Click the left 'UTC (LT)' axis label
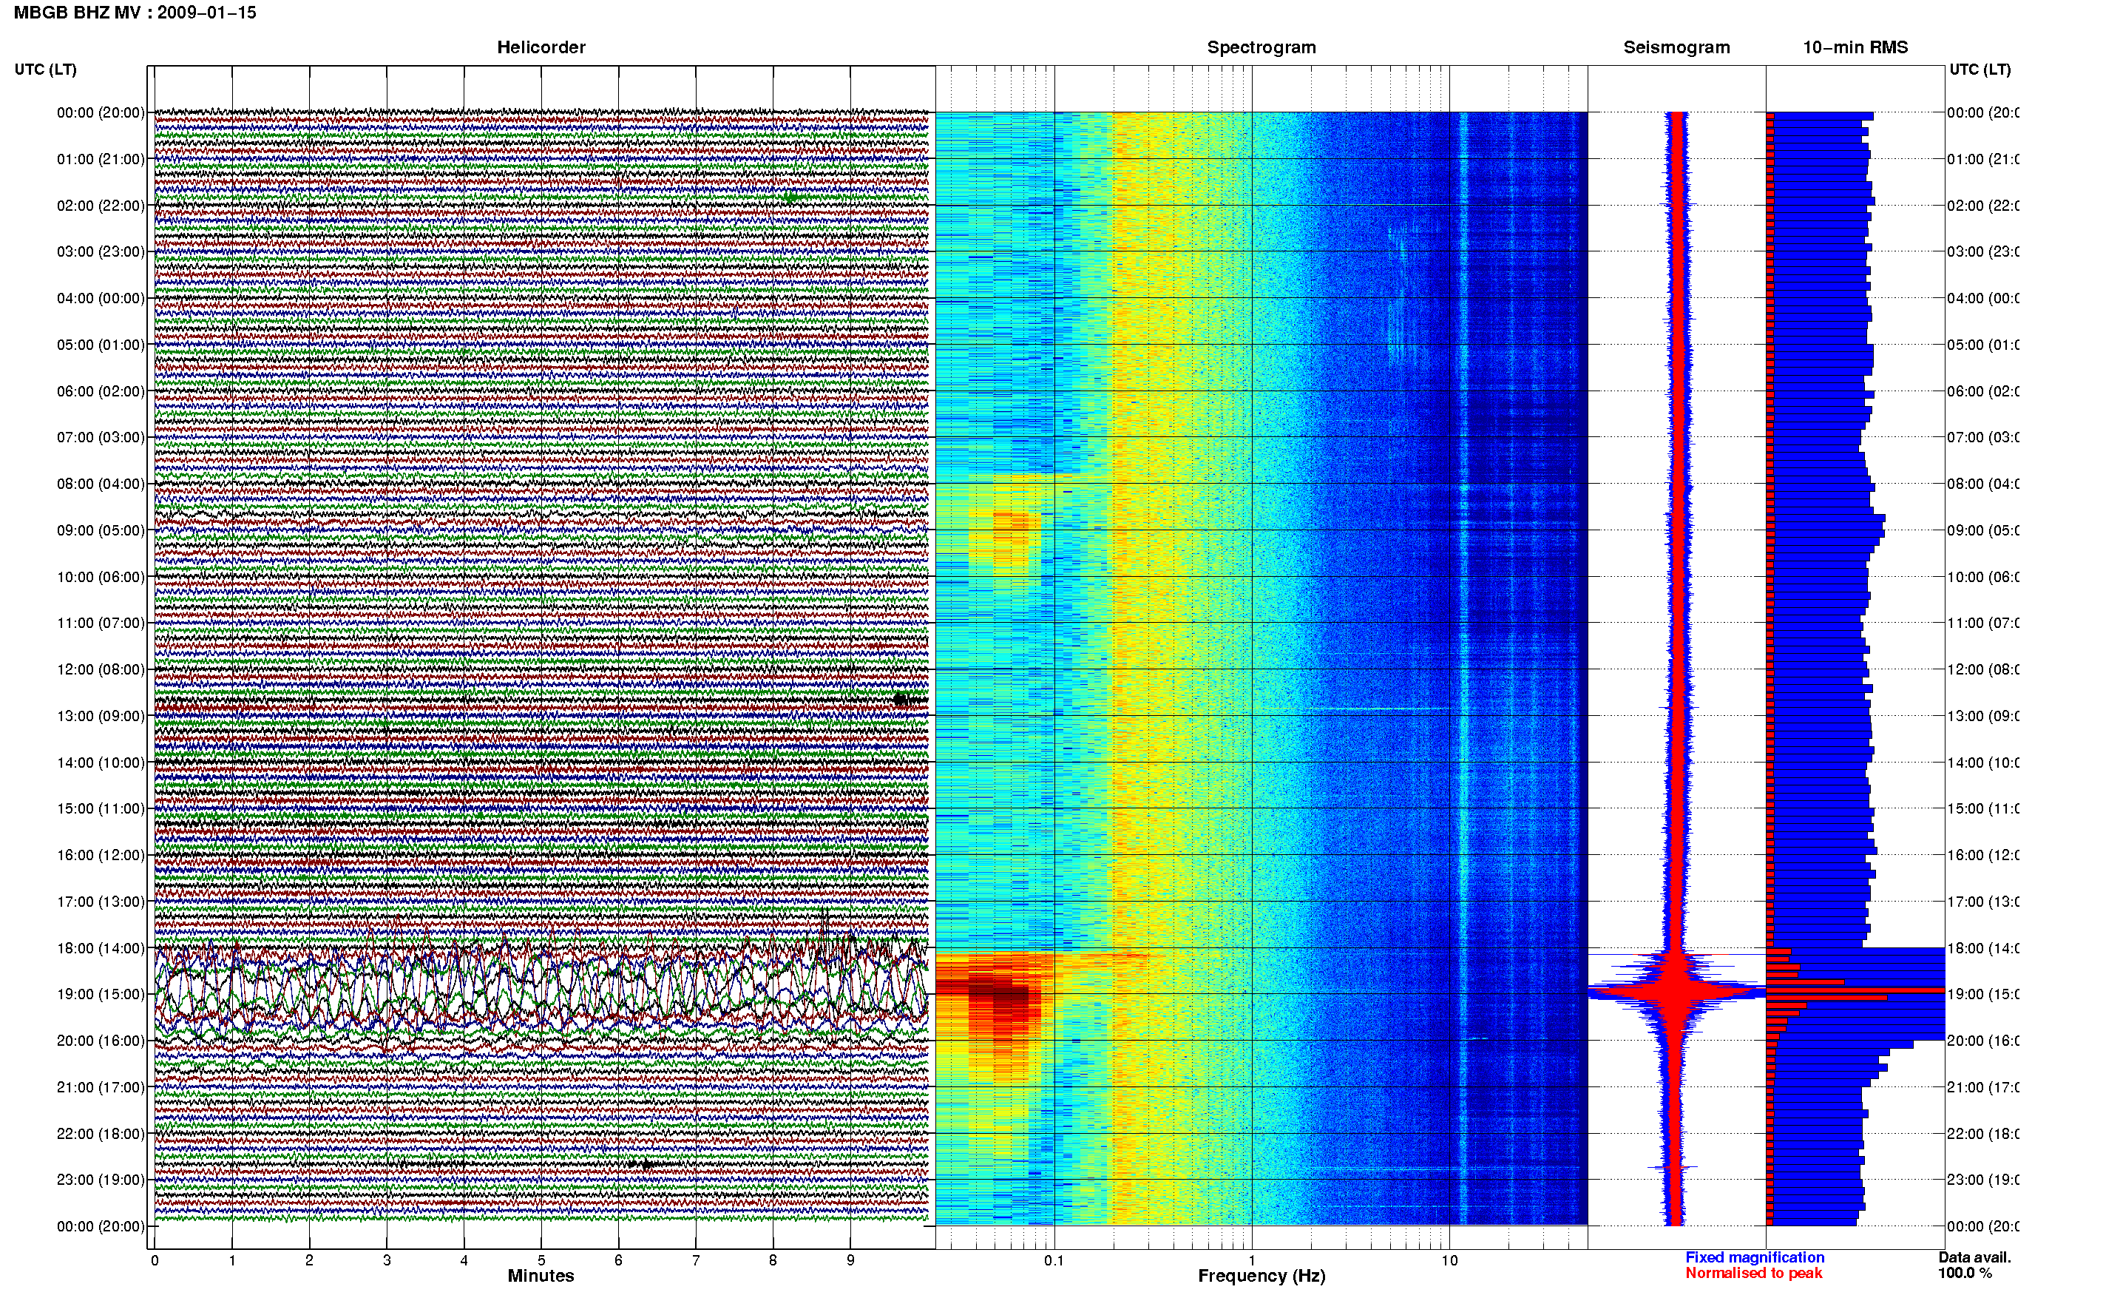 (x=45, y=70)
